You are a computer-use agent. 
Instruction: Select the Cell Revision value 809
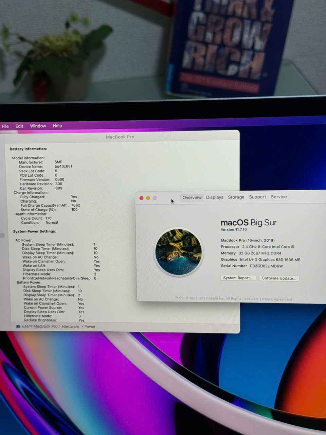coord(59,188)
